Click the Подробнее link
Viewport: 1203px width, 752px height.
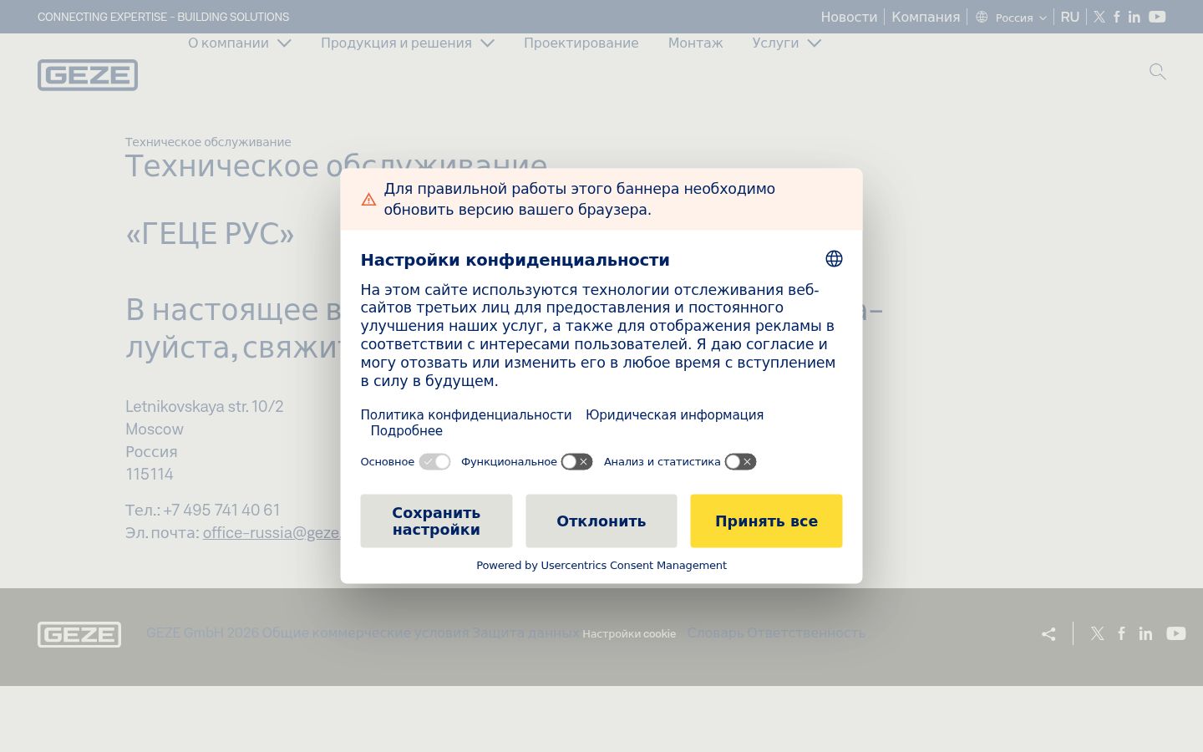pos(407,431)
